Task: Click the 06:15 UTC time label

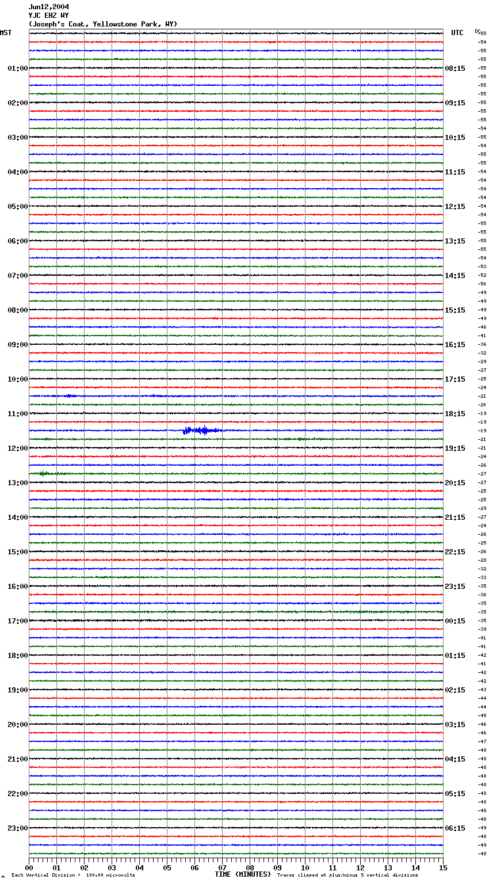Action: (455, 828)
